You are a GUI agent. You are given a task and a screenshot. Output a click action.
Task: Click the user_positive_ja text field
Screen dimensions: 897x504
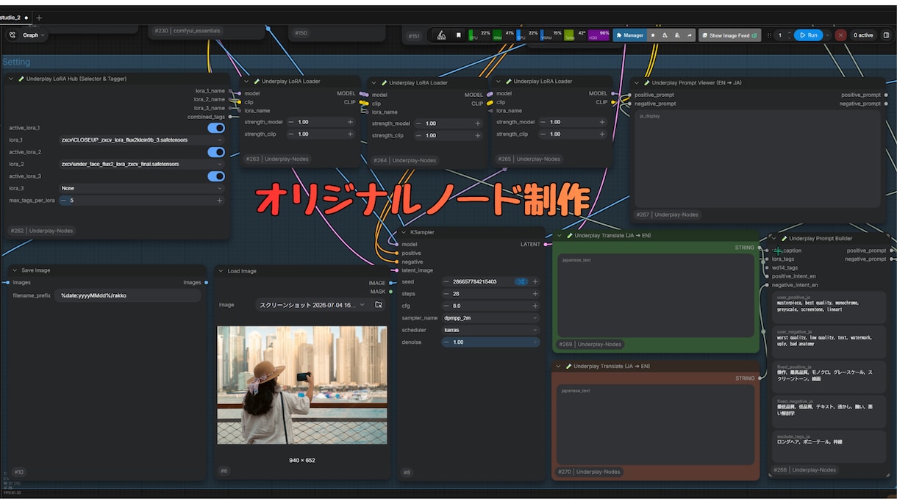coord(829,307)
